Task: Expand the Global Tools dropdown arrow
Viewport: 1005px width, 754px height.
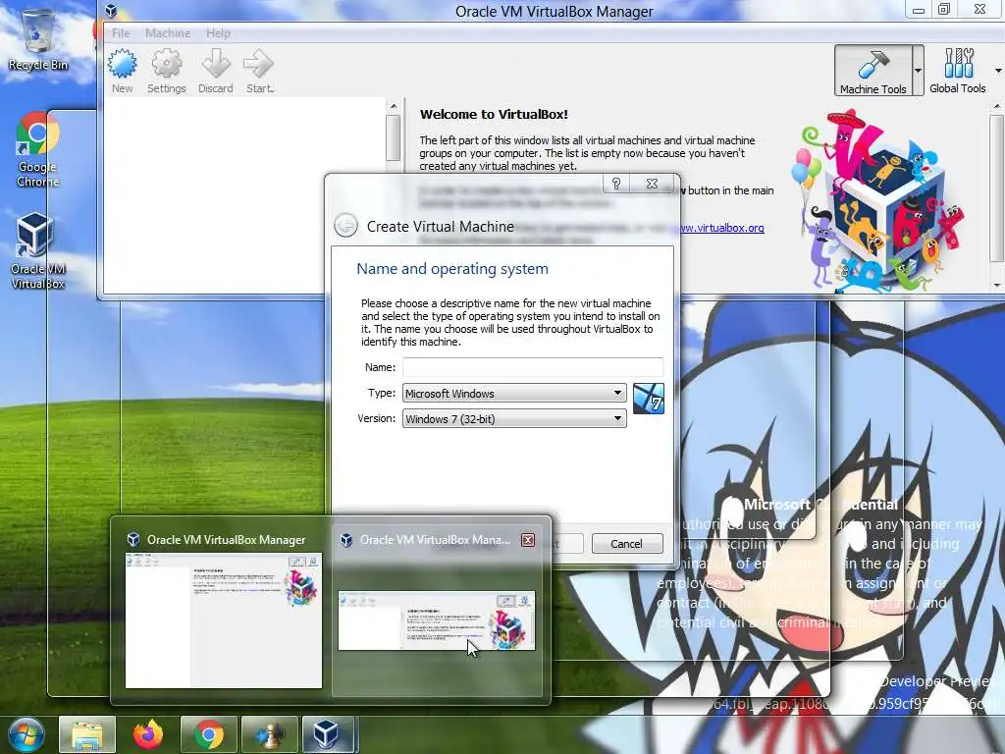Action: 998,71
